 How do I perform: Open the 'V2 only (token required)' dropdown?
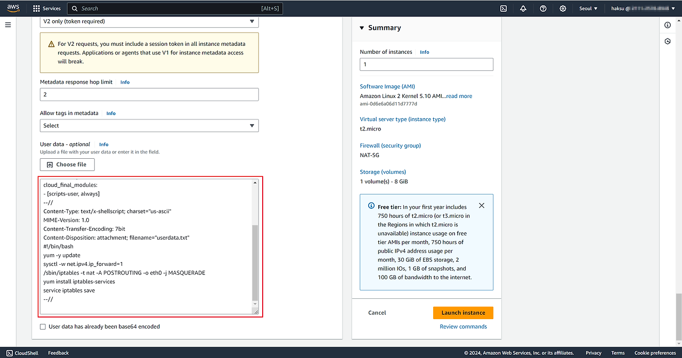click(x=149, y=21)
